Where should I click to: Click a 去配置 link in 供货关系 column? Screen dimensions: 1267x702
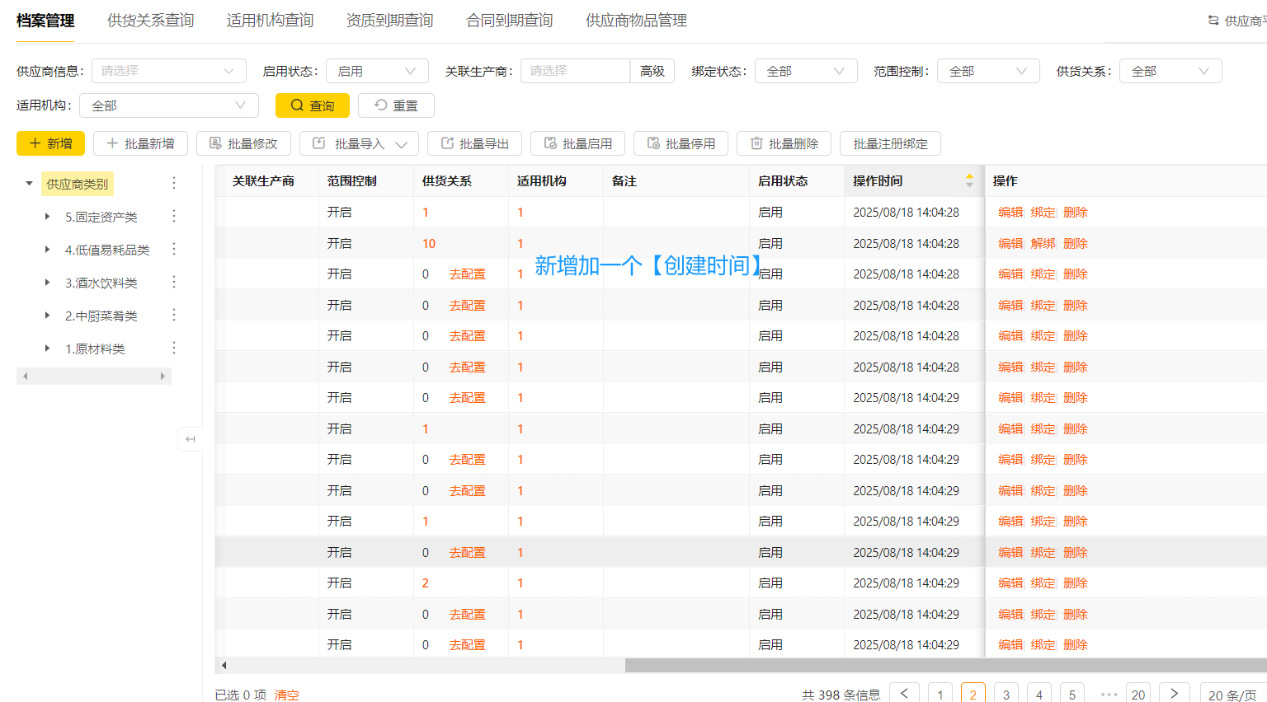[467, 274]
